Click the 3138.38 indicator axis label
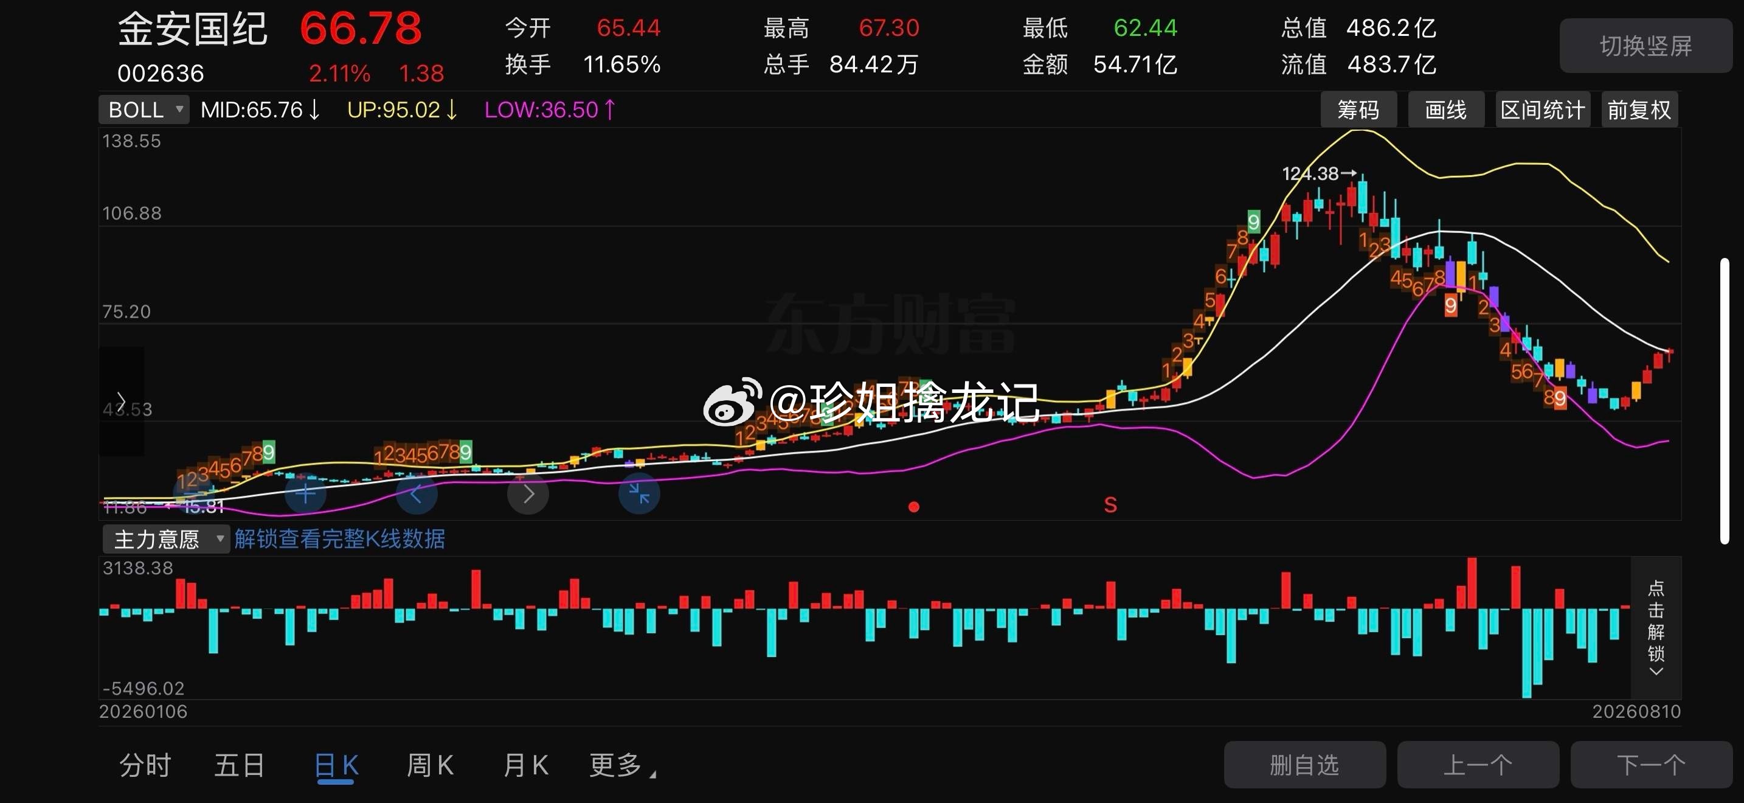This screenshot has height=803, width=1744. [x=137, y=568]
